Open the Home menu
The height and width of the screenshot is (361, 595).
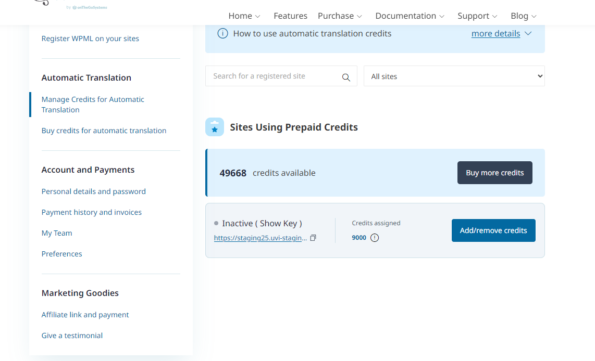(244, 16)
